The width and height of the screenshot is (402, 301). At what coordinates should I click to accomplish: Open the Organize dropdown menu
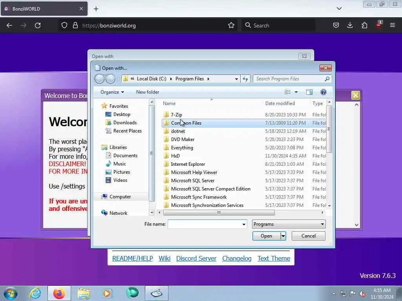pos(112,92)
